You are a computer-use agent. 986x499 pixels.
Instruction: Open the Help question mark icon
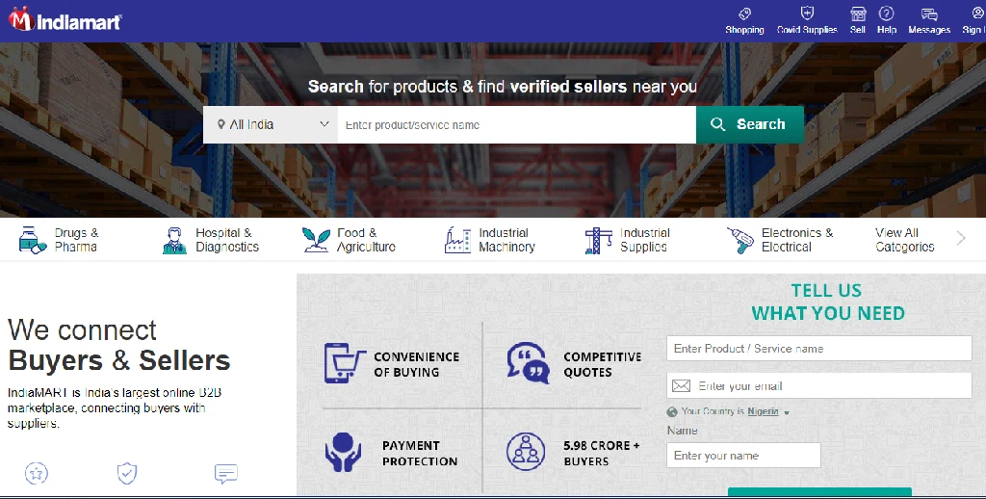click(887, 13)
